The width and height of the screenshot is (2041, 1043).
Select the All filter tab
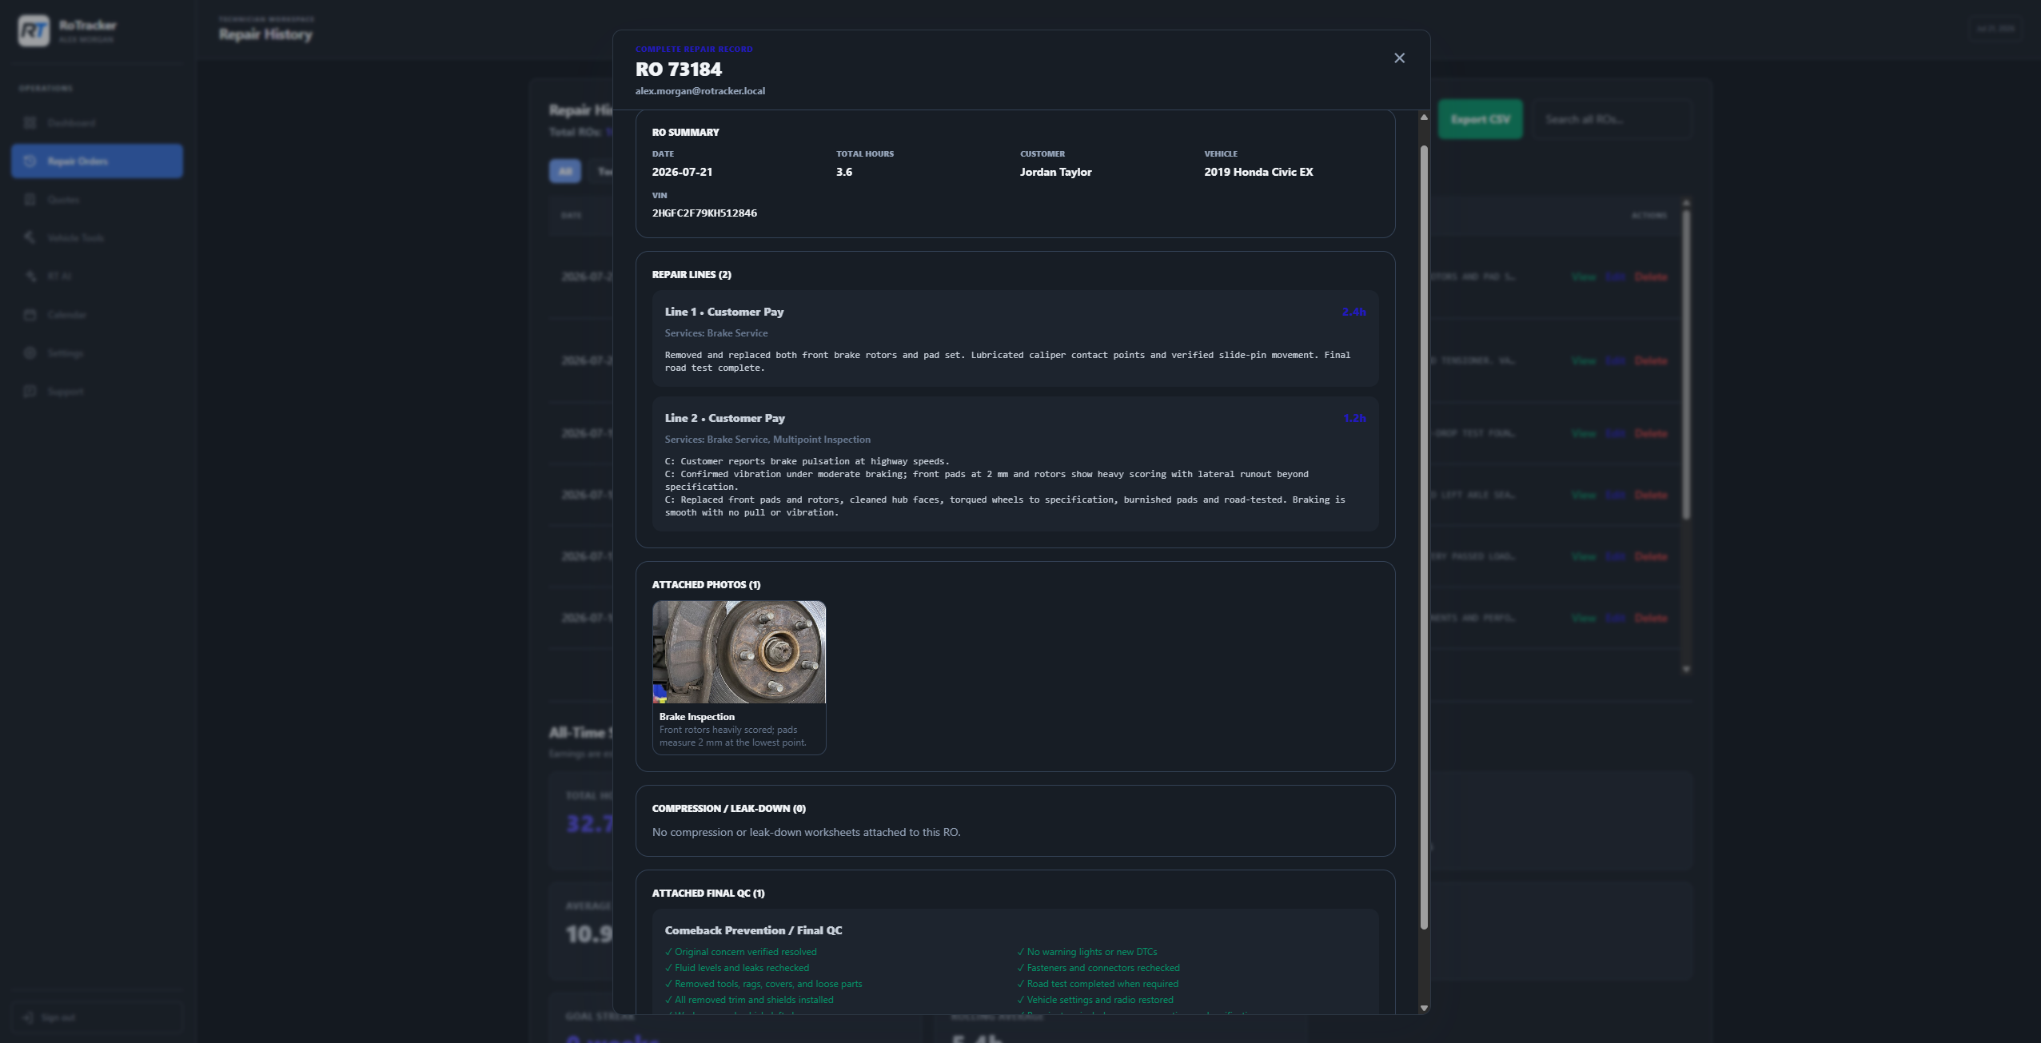(565, 171)
